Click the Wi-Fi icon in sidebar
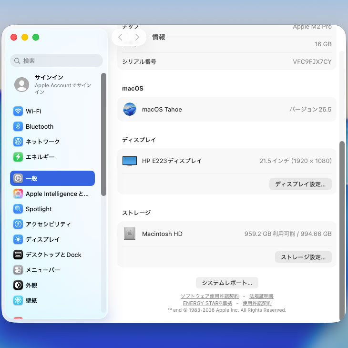The image size is (348, 348). 18,111
